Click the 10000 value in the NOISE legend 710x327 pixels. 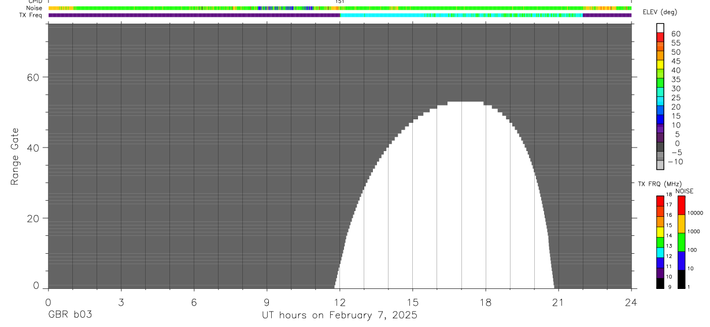[x=695, y=213]
